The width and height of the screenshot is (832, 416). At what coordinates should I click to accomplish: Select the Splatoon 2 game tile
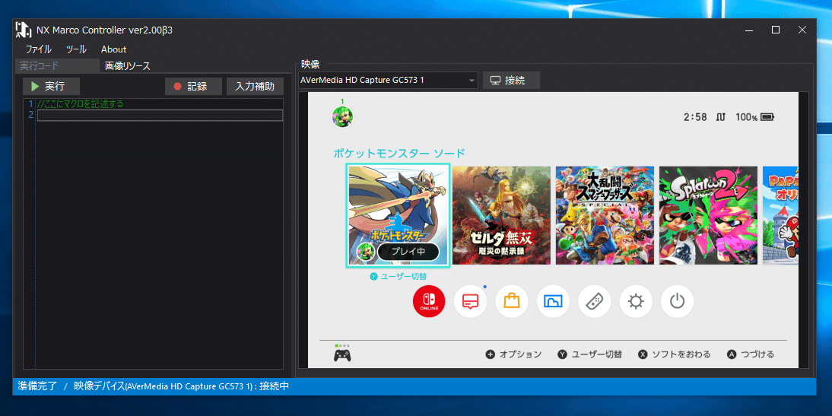pos(708,215)
